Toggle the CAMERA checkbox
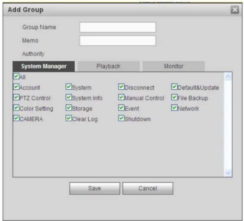Viewport: 244px width, 221px height. pos(16,118)
